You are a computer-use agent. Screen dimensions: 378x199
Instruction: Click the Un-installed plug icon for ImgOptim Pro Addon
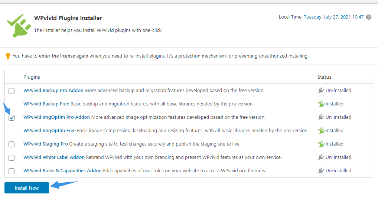click(321, 117)
